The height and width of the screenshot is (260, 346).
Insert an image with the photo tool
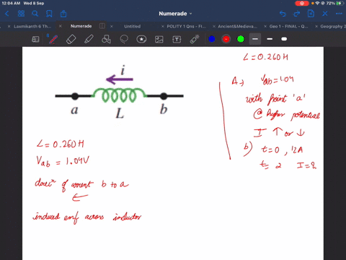coord(159,39)
